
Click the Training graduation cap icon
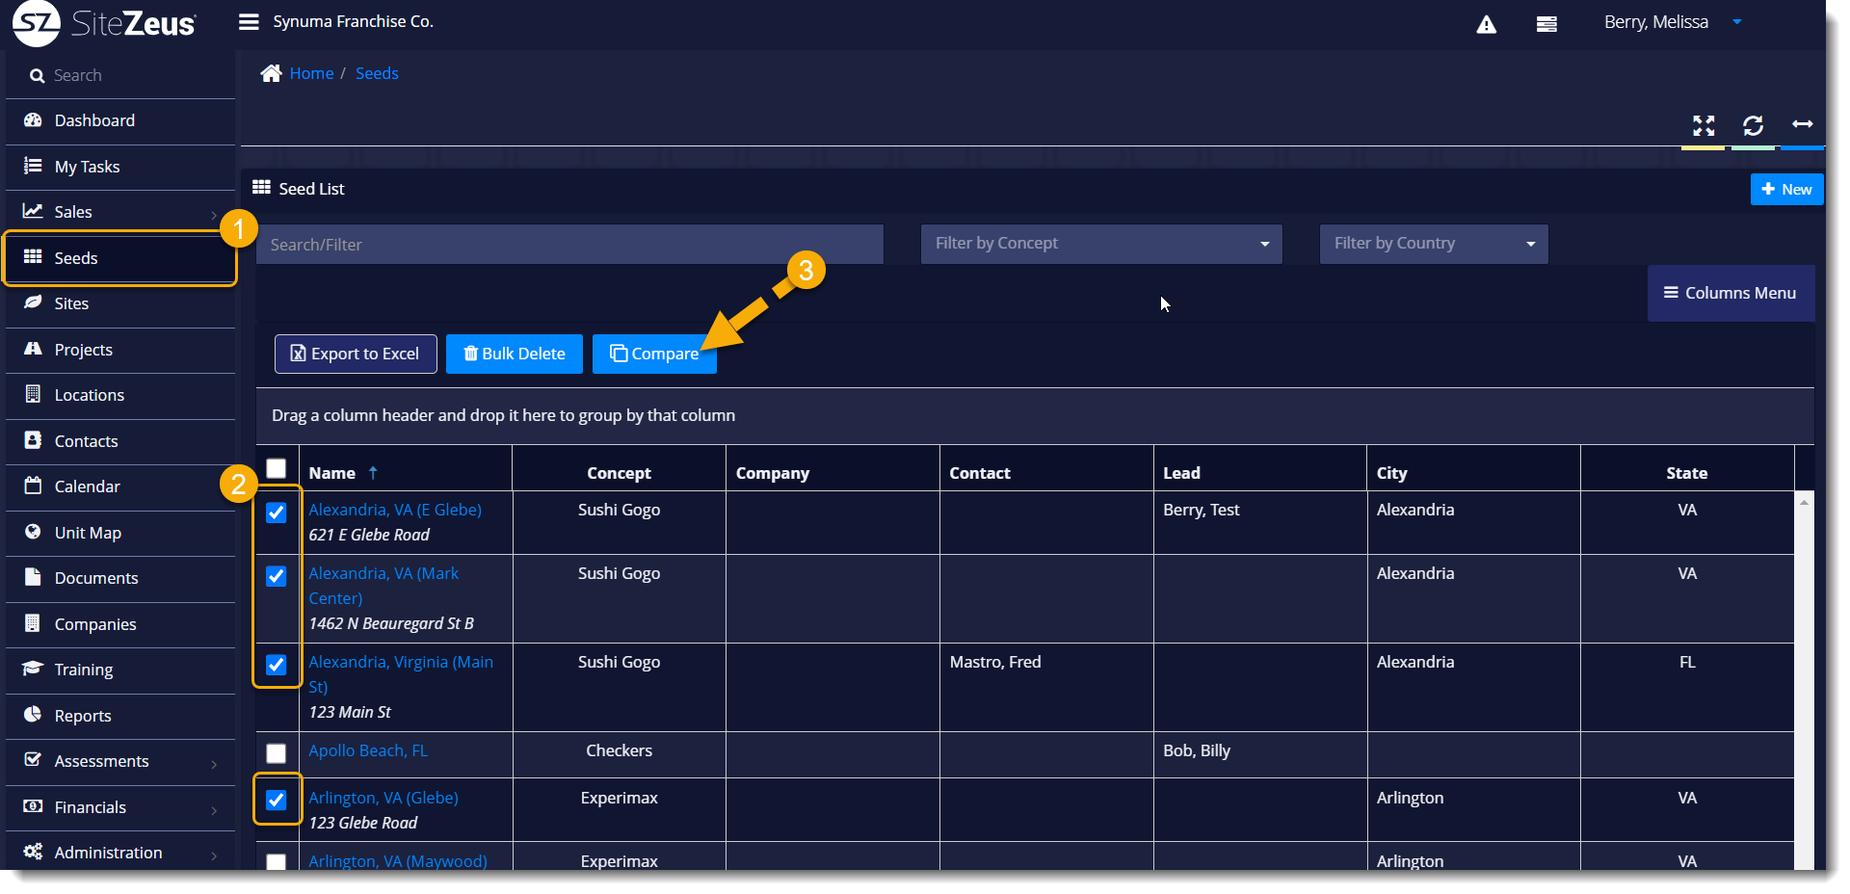click(33, 669)
